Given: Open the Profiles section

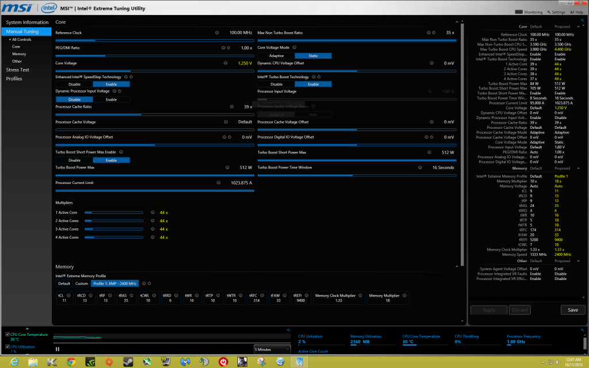Looking at the screenshot, I should (x=14, y=79).
